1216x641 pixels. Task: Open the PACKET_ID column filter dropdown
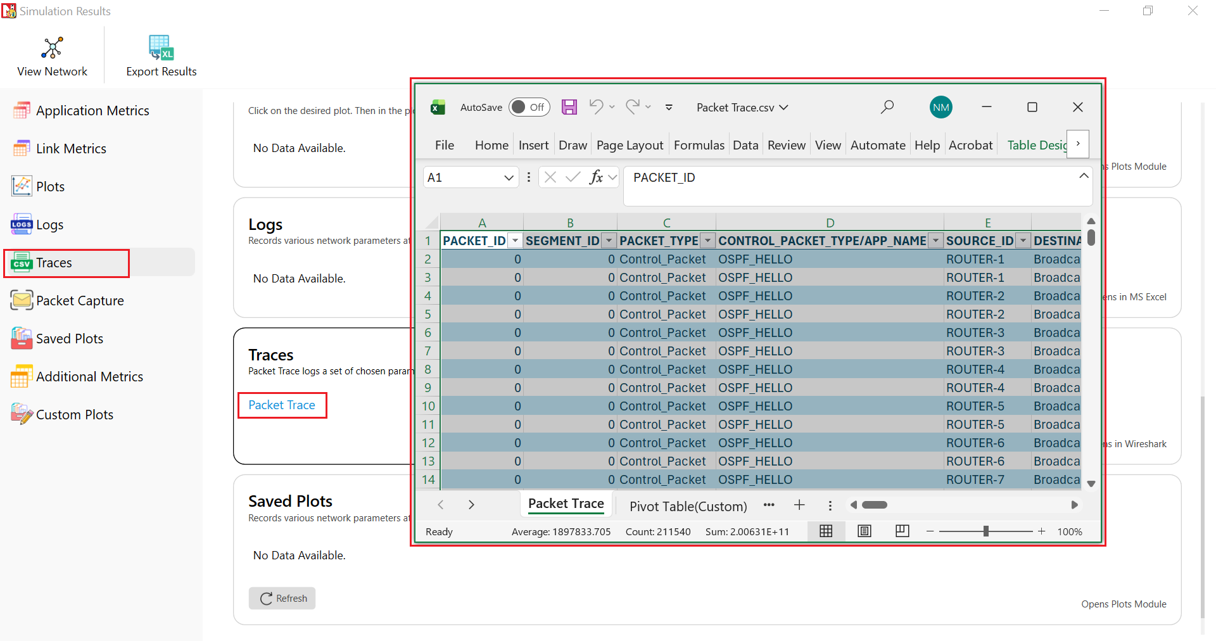[516, 241]
